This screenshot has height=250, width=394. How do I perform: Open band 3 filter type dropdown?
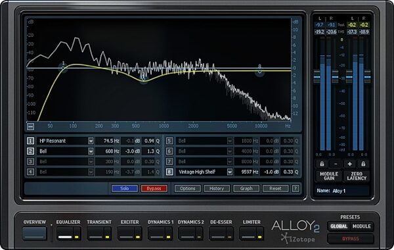pyautogui.click(x=91, y=161)
